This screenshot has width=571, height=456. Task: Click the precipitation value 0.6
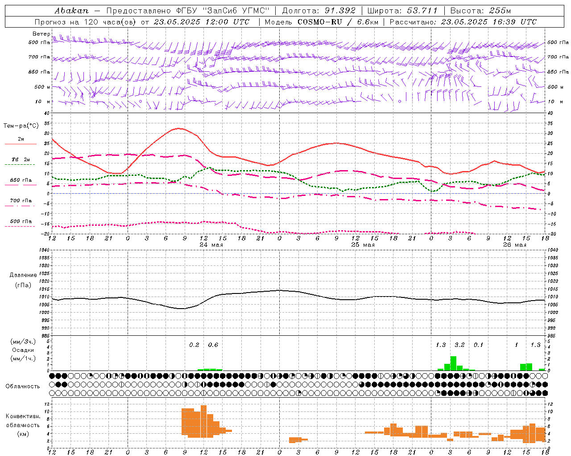click(213, 345)
